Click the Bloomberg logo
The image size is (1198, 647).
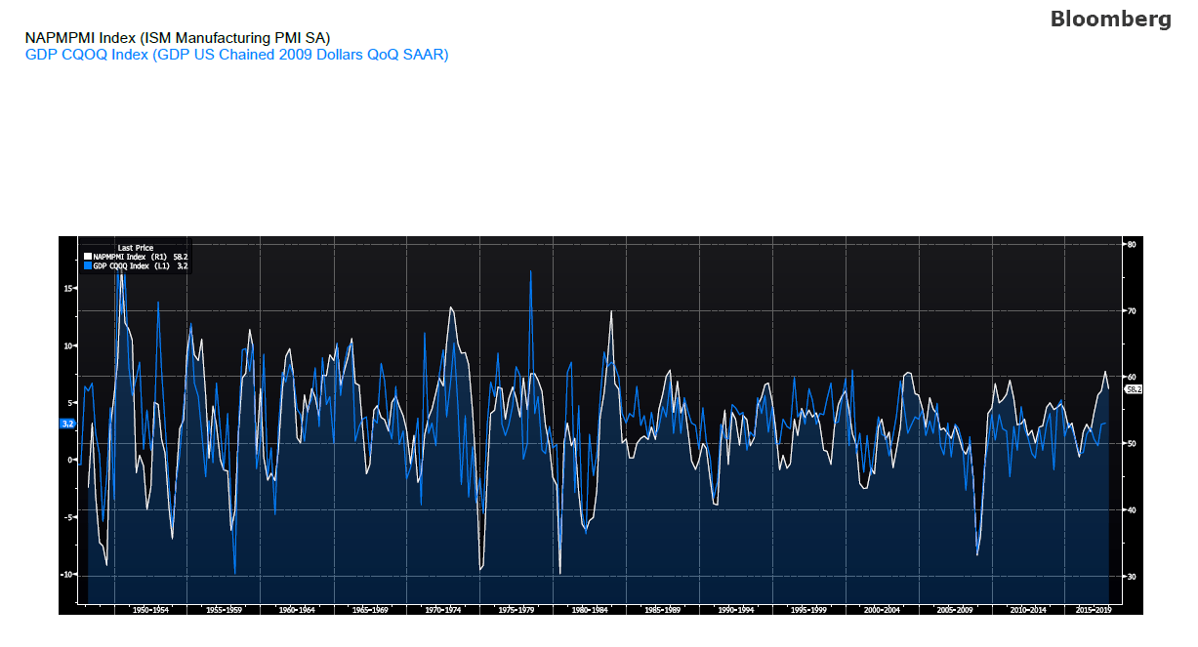click(1111, 18)
